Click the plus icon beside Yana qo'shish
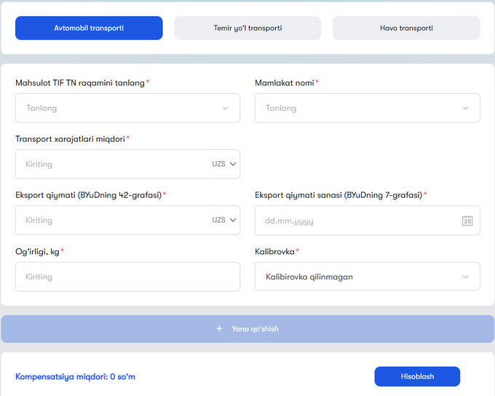 click(219, 329)
